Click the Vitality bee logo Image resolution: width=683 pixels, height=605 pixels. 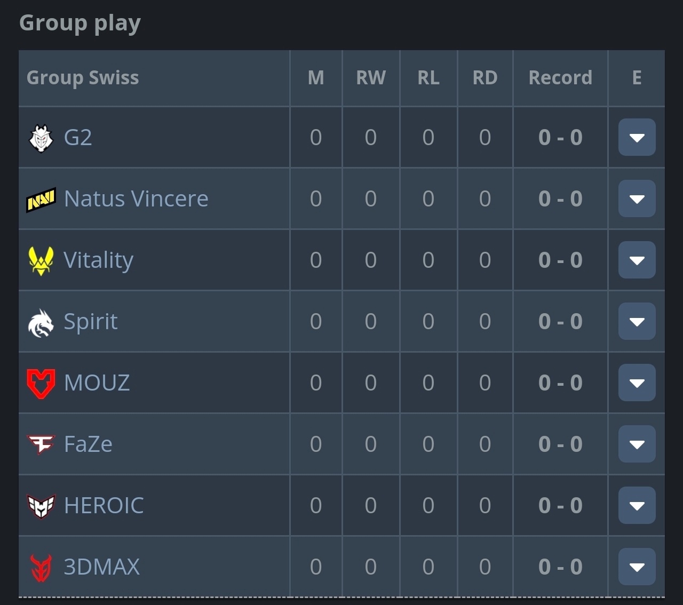pos(41,261)
